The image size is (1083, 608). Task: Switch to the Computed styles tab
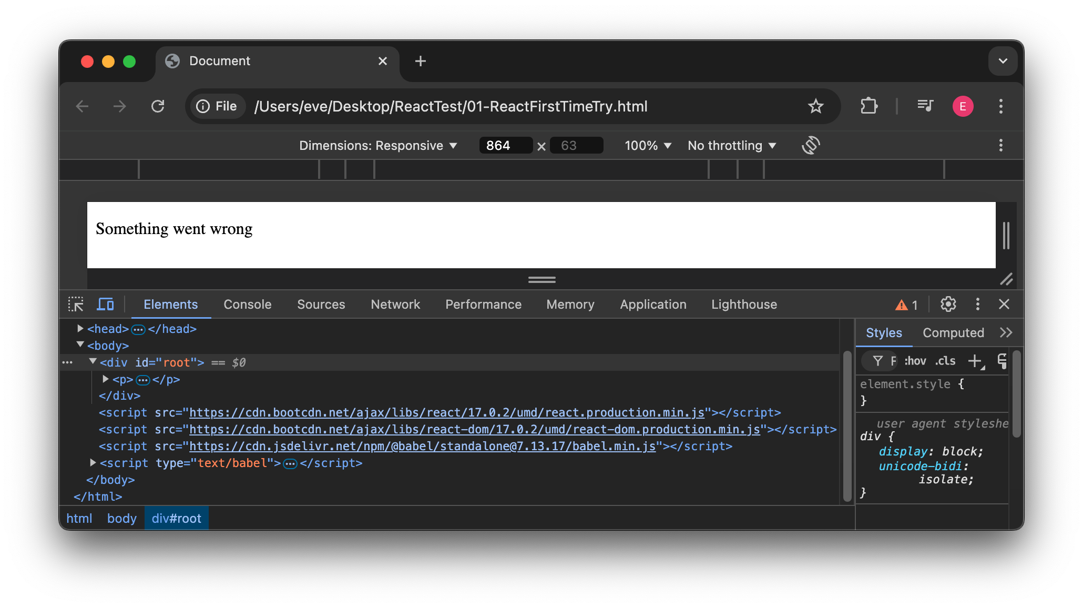point(953,333)
